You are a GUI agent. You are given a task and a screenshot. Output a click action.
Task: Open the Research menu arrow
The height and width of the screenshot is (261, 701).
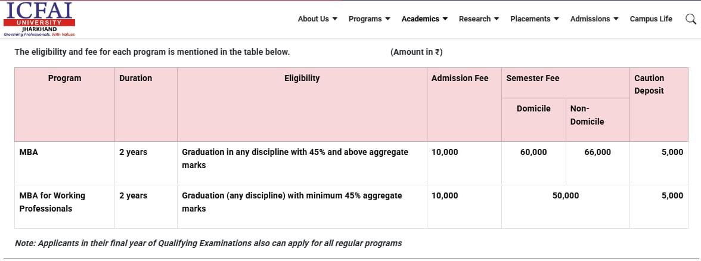497,19
